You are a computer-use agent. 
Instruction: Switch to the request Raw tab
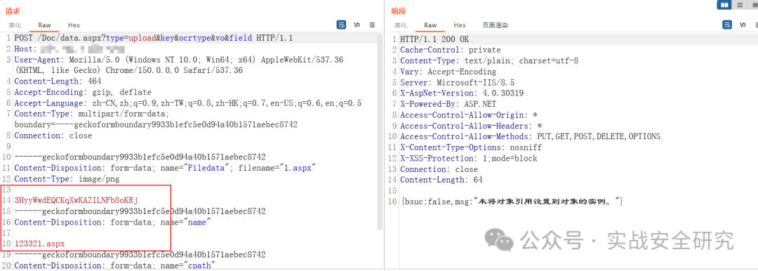tap(44, 25)
